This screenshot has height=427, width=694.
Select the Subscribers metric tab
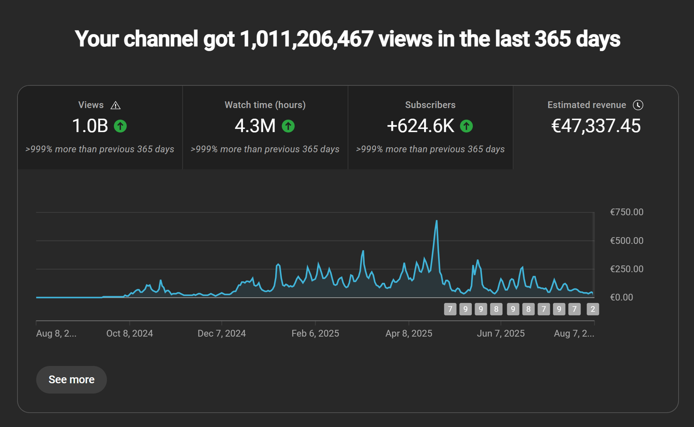click(430, 128)
